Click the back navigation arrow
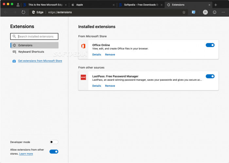 [6, 12]
